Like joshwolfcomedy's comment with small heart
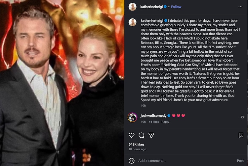 [242, 117]
